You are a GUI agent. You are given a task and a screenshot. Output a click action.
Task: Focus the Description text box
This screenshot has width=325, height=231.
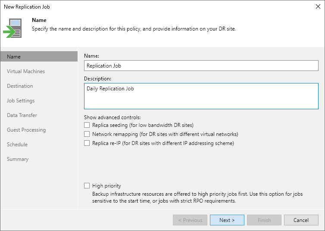[201, 96]
